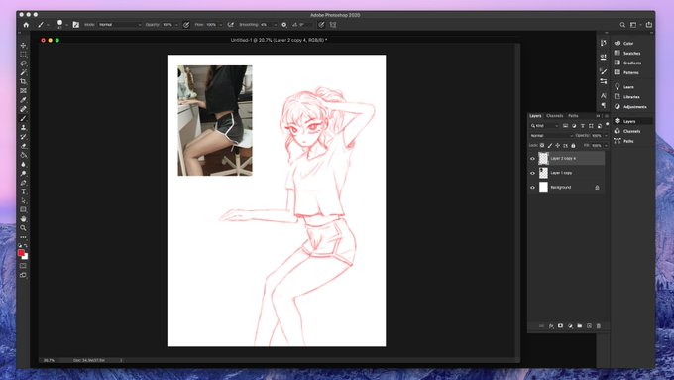
Task: Lock transparent pixels in Layers panel
Action: (542, 146)
